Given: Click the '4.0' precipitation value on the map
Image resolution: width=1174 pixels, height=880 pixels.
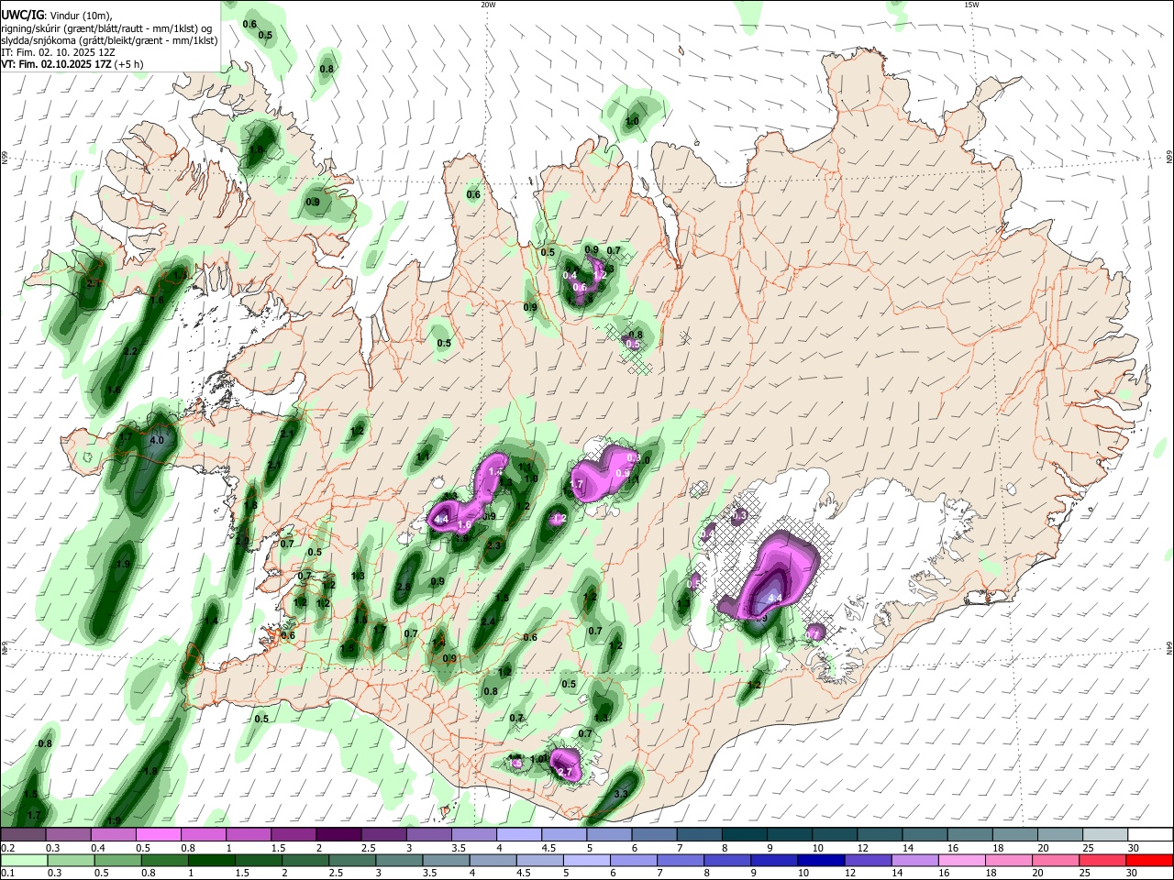Looking at the screenshot, I should [x=156, y=441].
